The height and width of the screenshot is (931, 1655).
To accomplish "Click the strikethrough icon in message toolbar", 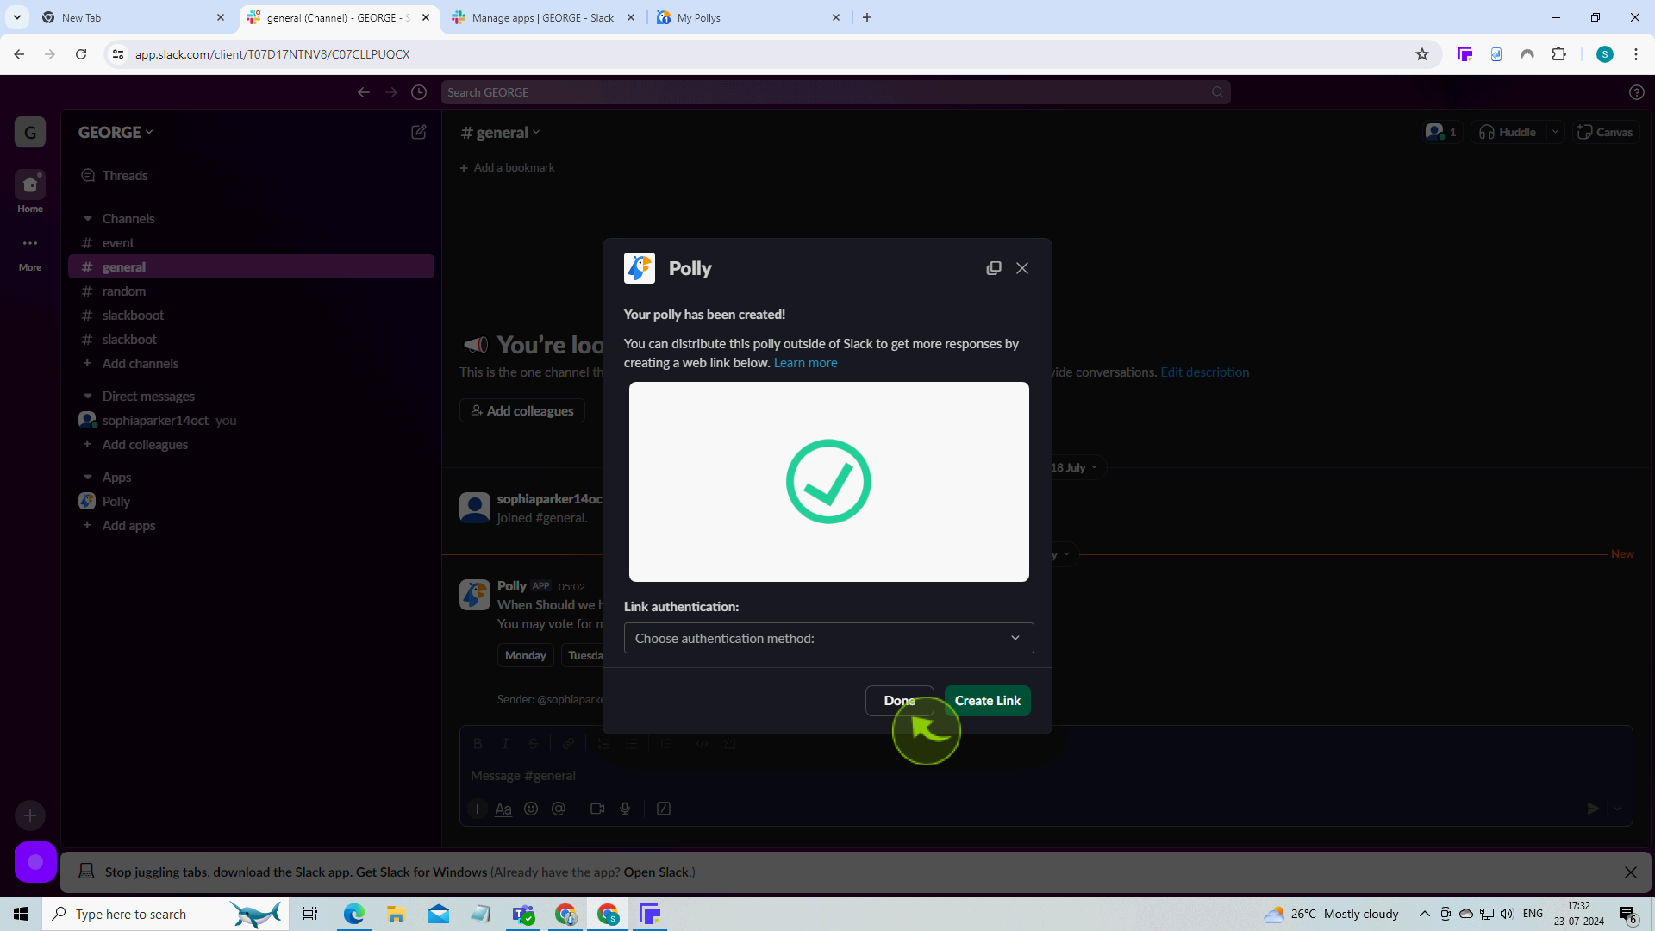I will click(x=533, y=743).
